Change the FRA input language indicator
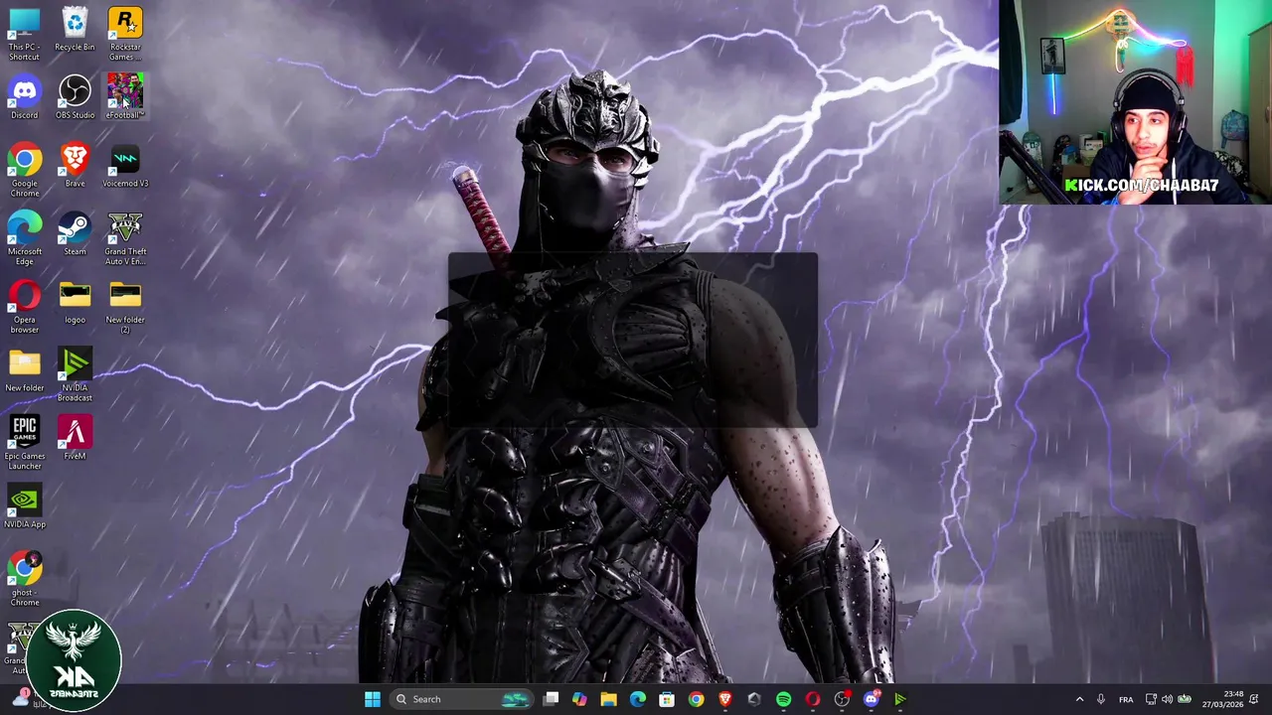Viewport: 1272px width, 715px height. 1126,699
